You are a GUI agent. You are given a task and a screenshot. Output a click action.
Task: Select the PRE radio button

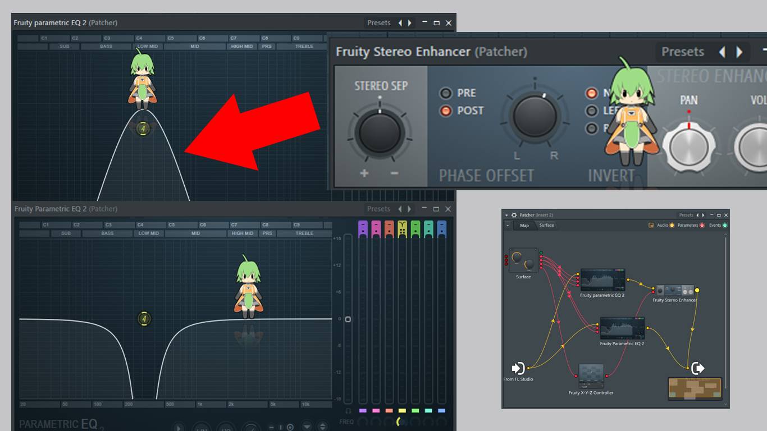click(446, 93)
